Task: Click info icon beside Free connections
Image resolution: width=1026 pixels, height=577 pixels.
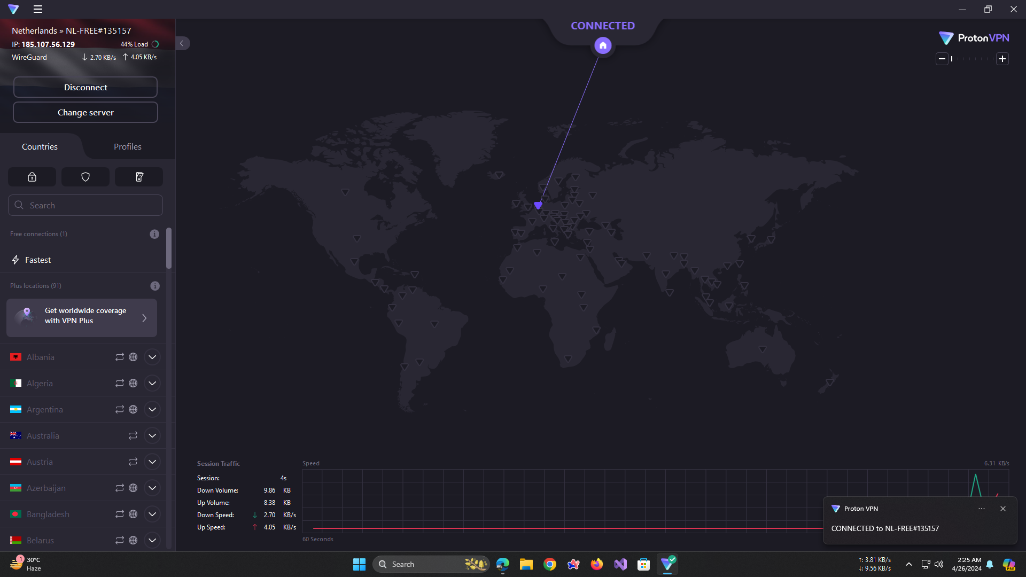Action: (x=154, y=234)
